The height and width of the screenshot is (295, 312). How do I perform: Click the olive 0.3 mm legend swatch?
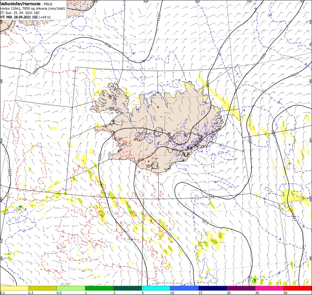click(x=42, y=288)
